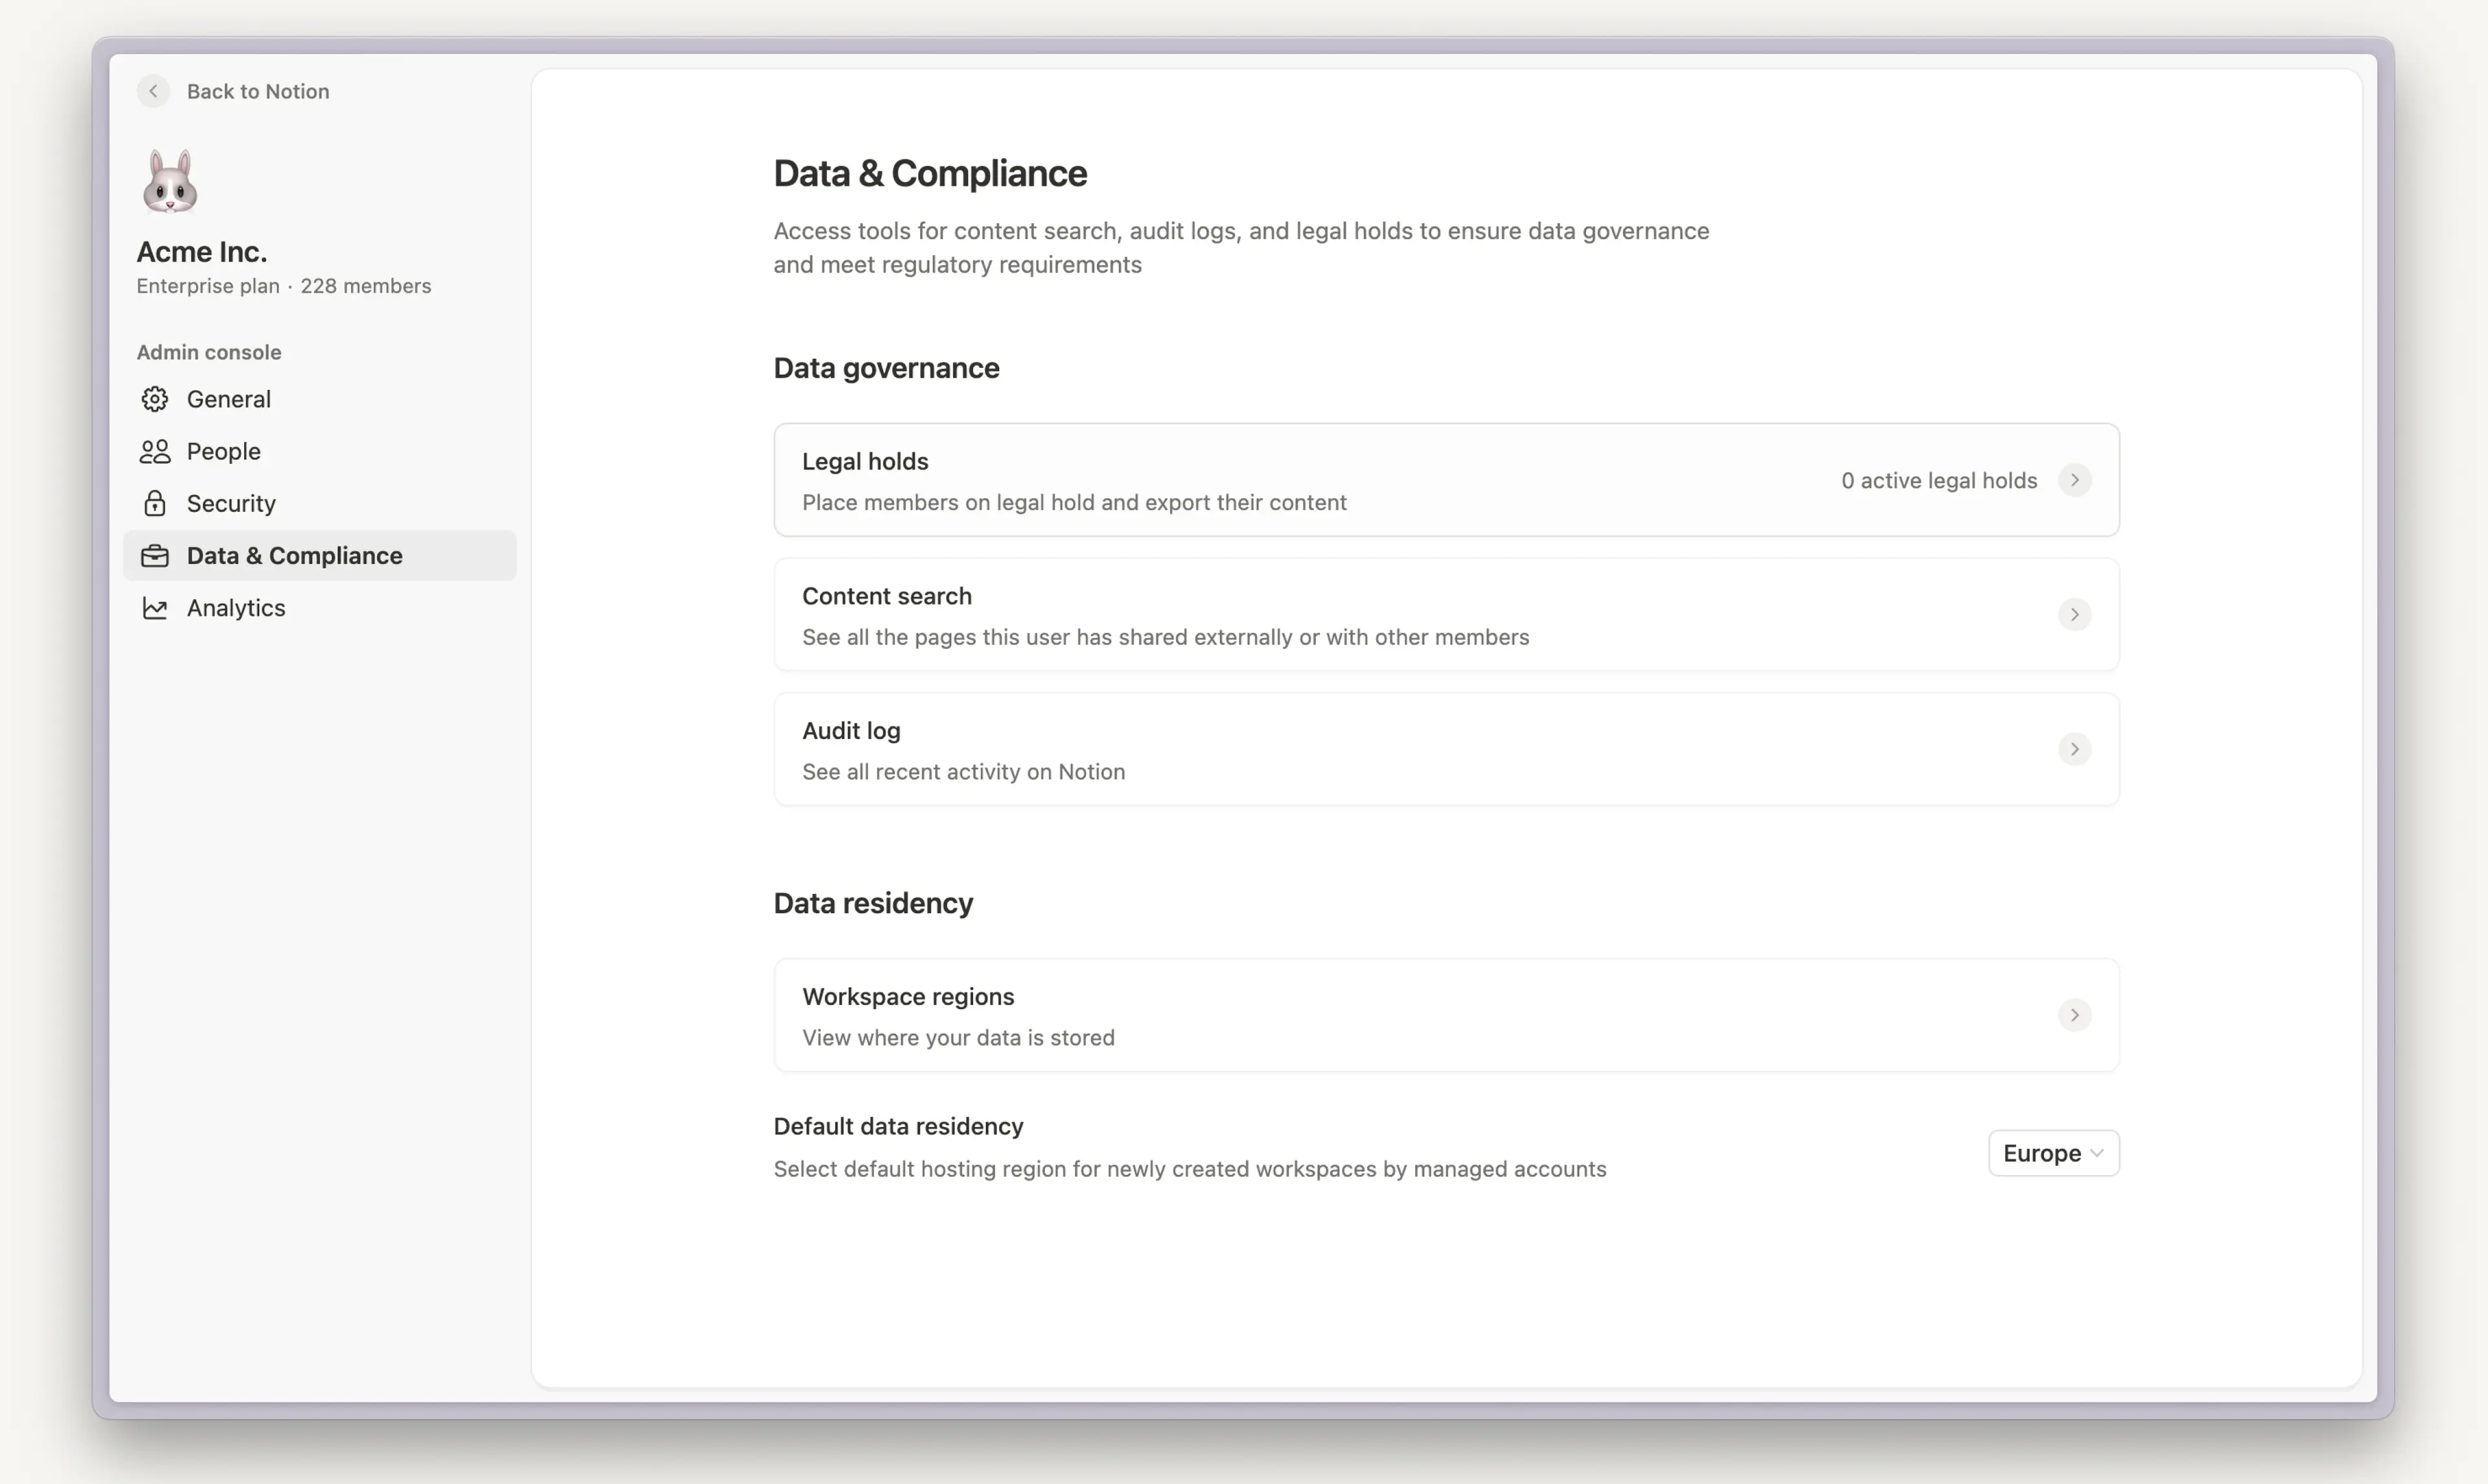
Task: Open Audit log via its chevron arrow
Action: [x=2074, y=749]
